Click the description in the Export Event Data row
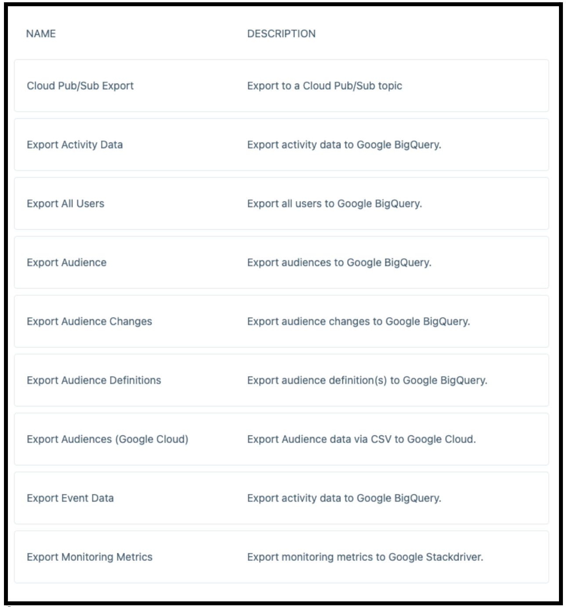 coord(344,498)
